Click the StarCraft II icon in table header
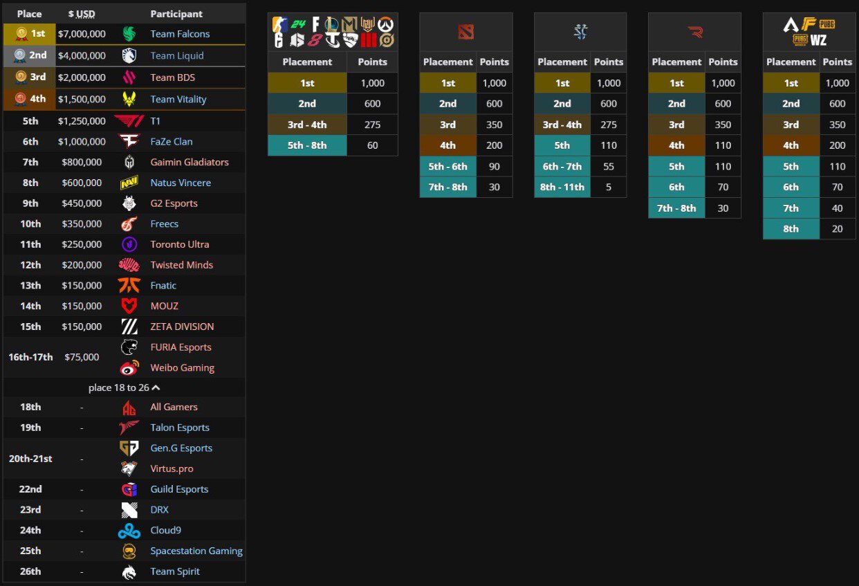859x586 pixels. tap(580, 31)
